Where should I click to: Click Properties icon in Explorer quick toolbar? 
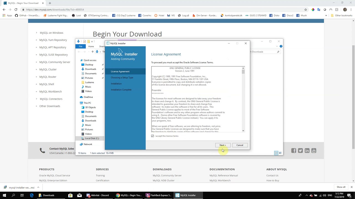coord(84,41)
